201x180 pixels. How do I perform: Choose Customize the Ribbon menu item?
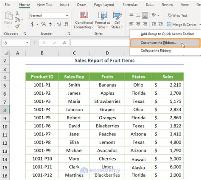[x=165, y=43]
